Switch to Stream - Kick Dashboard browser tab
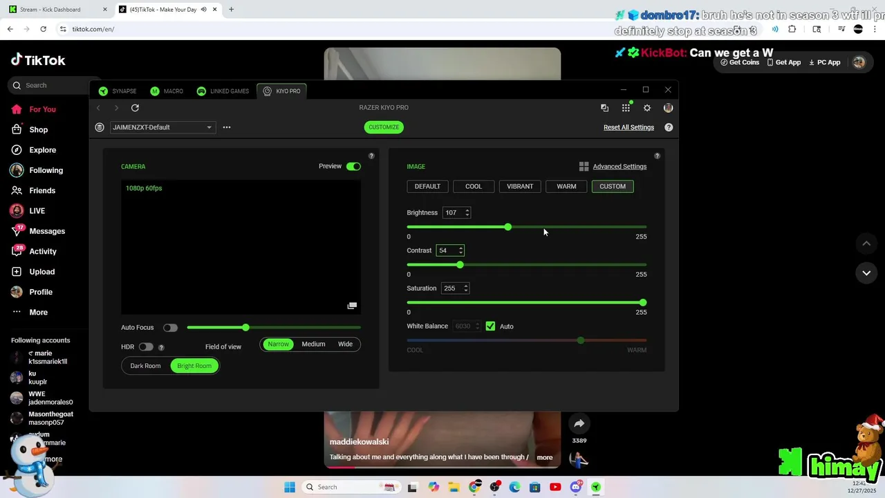The height and width of the screenshot is (498, 885). [x=57, y=10]
